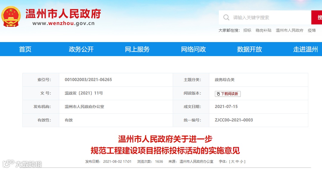Viewport: 322px width, 170px height.
Task: Open the 首页 navigation tab
Action: pyautogui.click(x=25, y=49)
